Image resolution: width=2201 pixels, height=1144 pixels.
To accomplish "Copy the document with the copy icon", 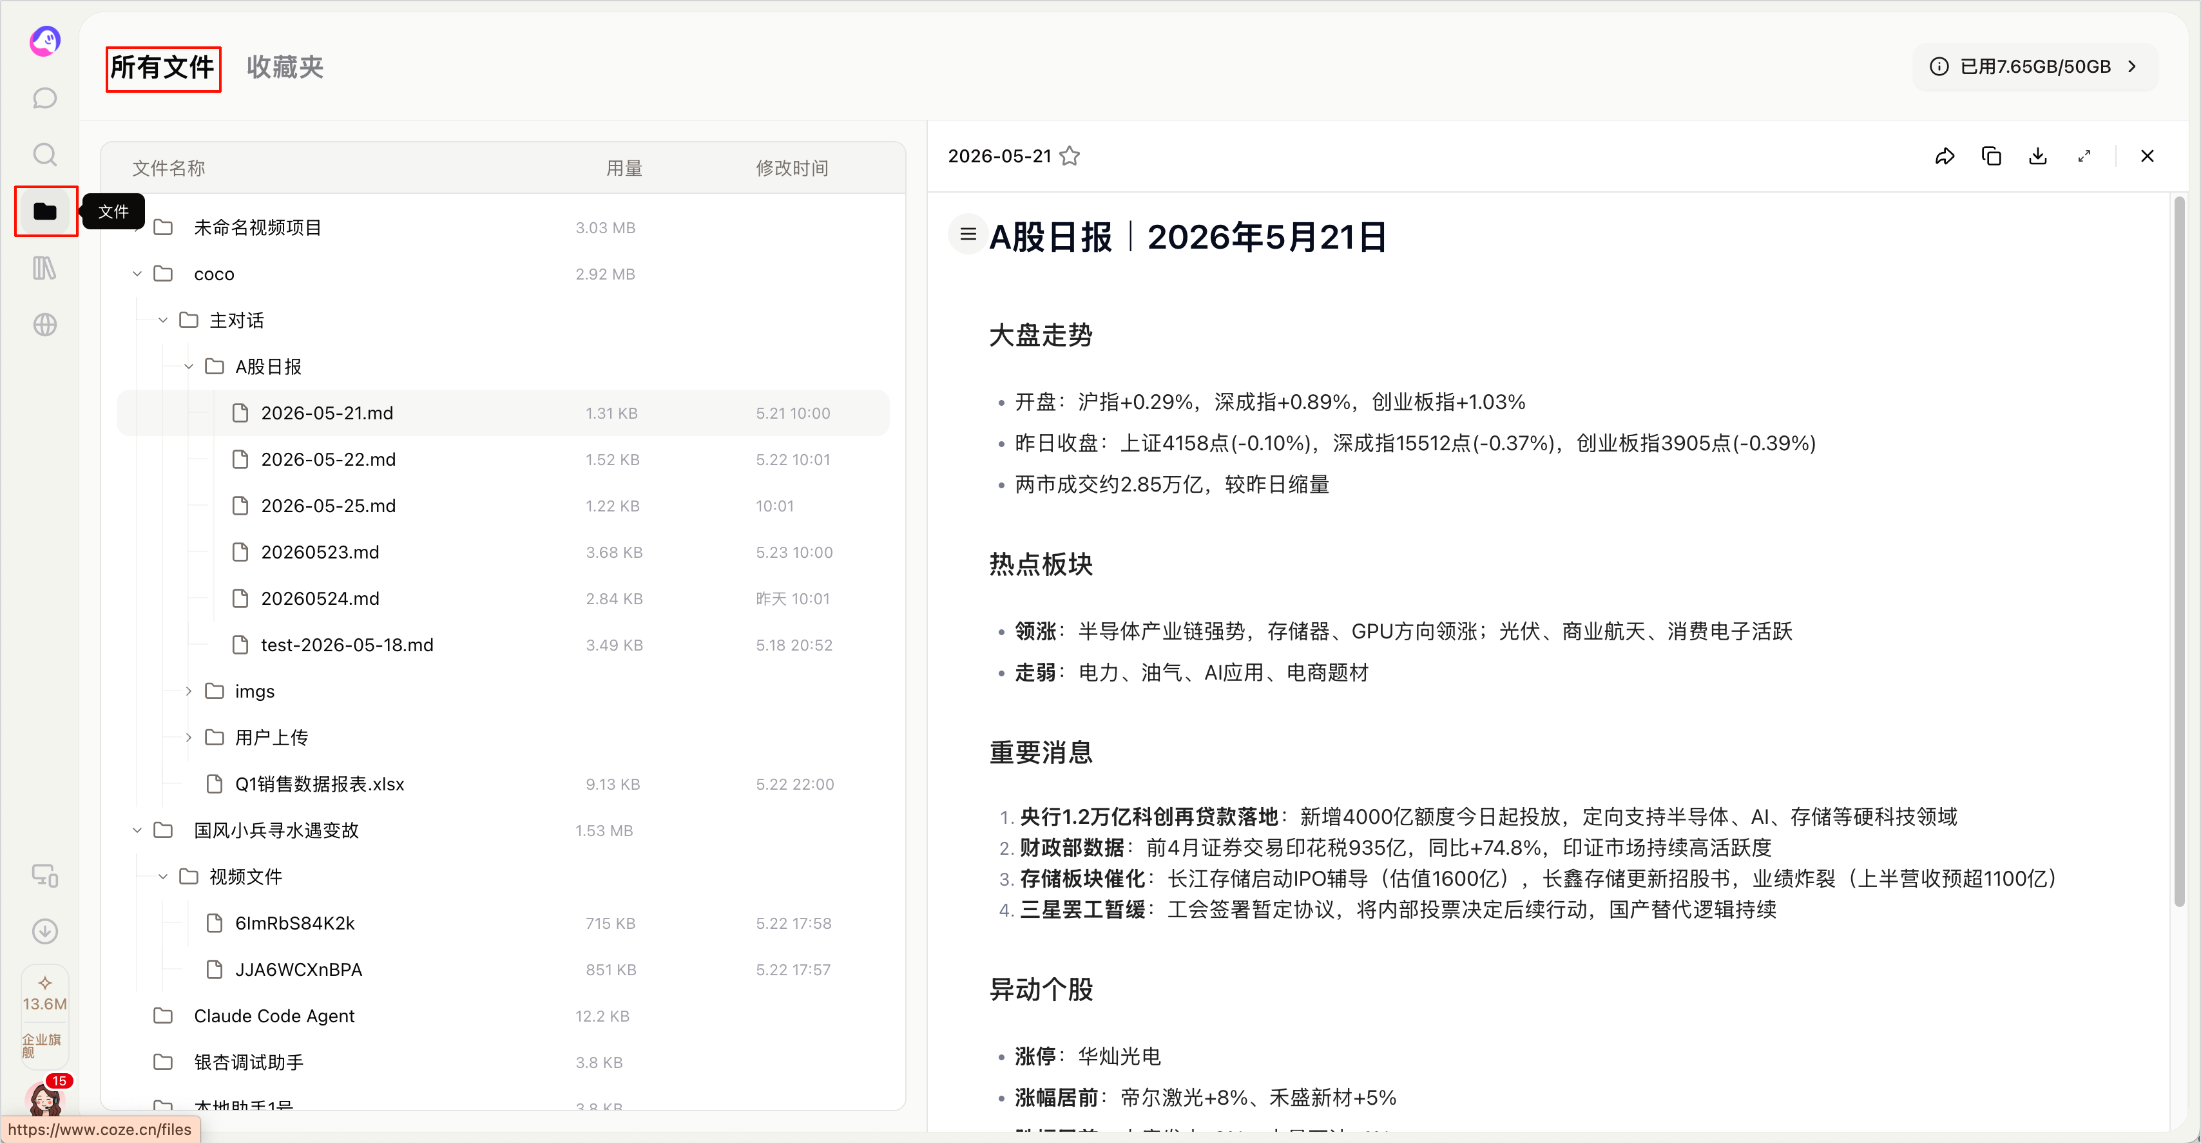I will click(1991, 157).
